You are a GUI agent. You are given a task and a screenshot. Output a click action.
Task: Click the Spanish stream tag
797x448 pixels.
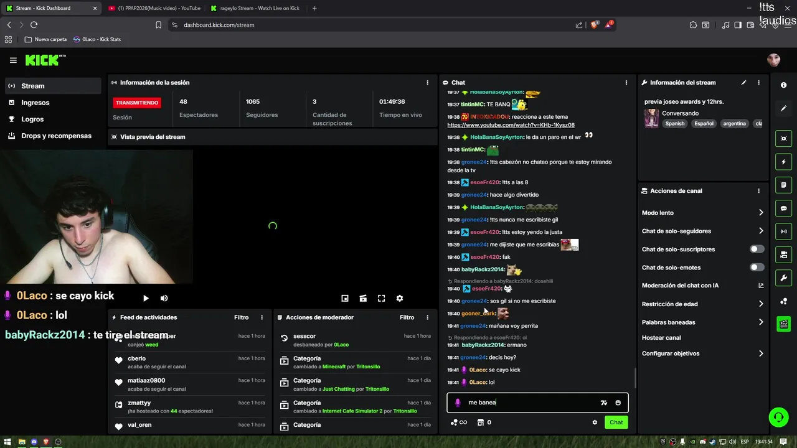tap(674, 124)
